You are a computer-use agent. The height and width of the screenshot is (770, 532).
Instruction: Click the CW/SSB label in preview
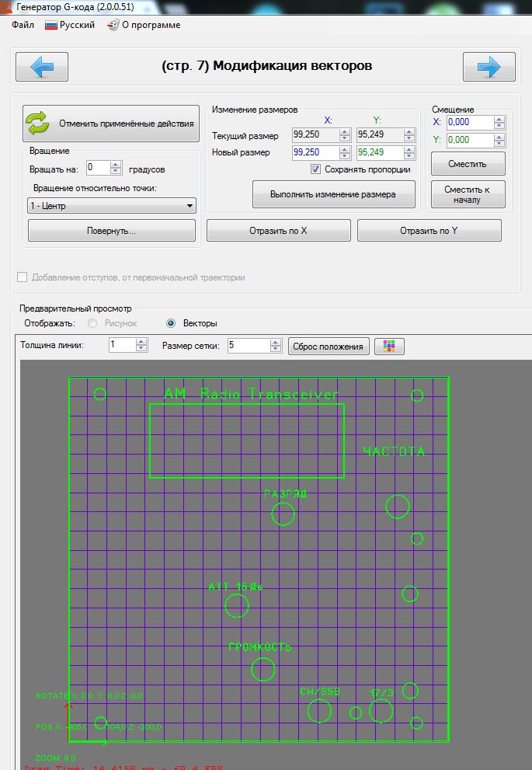[319, 691]
